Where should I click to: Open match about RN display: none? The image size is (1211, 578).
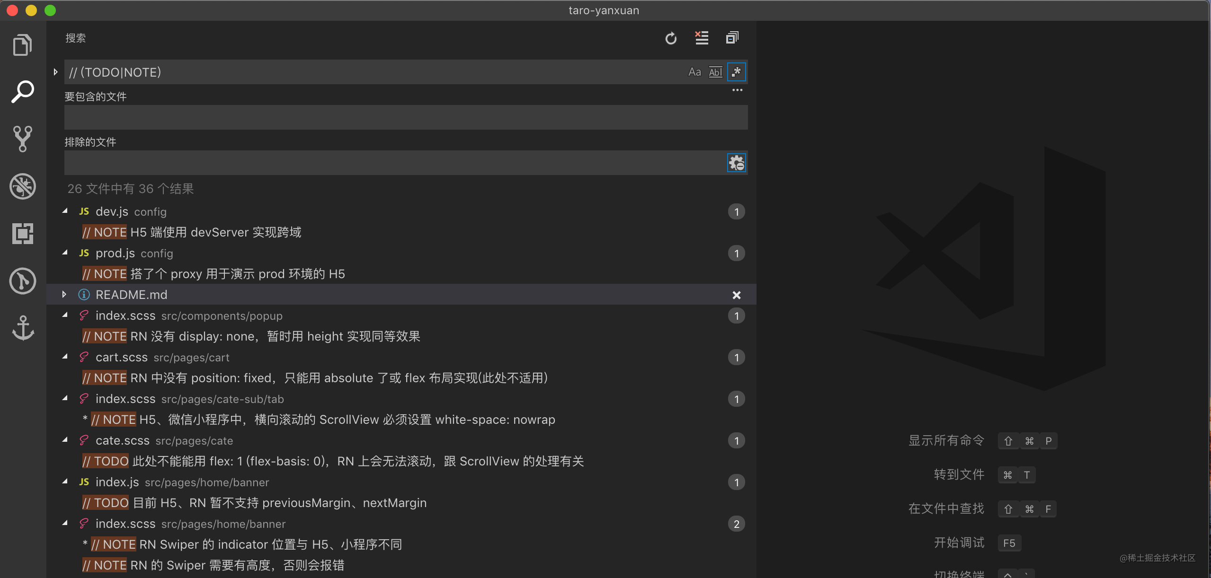(x=251, y=336)
